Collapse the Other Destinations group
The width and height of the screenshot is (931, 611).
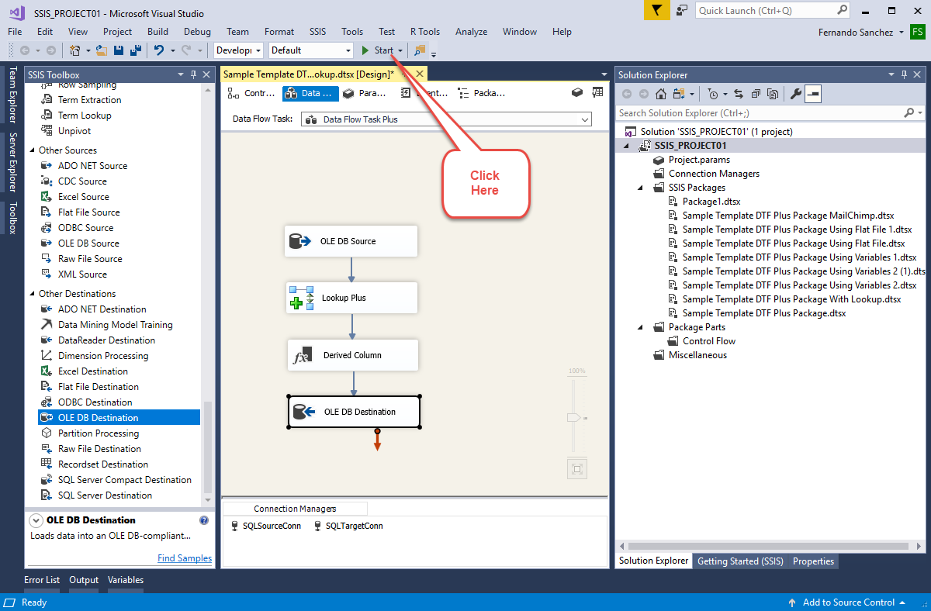(33, 294)
